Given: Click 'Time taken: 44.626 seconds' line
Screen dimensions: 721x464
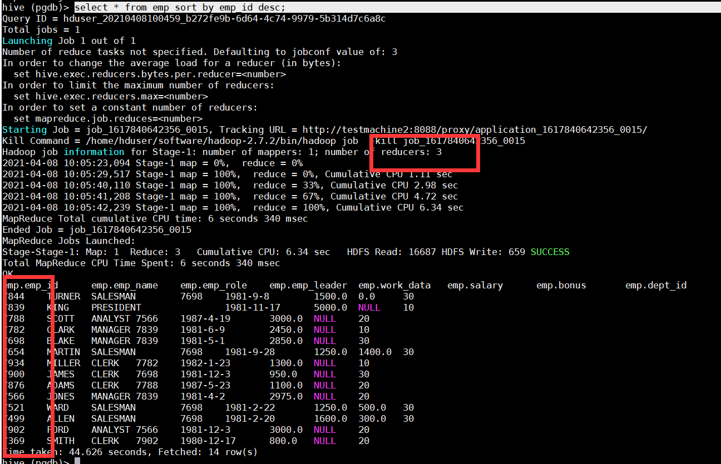Looking at the screenshot, I should (130, 452).
